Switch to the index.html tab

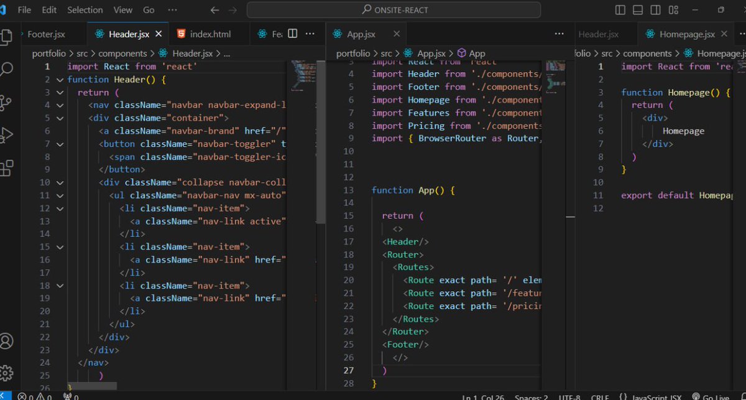tap(210, 34)
